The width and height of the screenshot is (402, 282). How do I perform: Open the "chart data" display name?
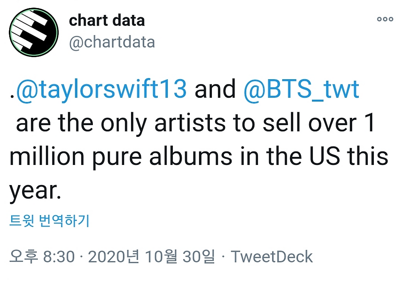coord(107,21)
